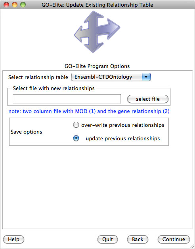
Task: Click the select file button
Action: [148, 99]
